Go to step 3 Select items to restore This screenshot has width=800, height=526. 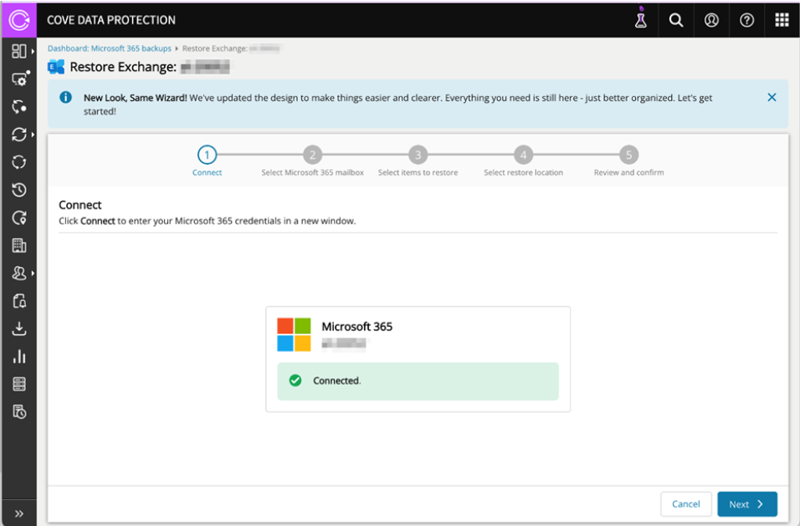[x=418, y=155]
